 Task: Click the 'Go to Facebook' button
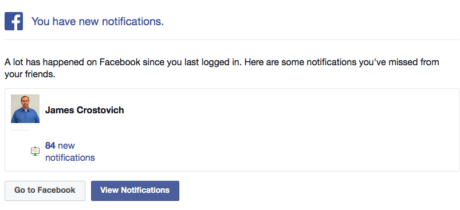click(x=45, y=191)
